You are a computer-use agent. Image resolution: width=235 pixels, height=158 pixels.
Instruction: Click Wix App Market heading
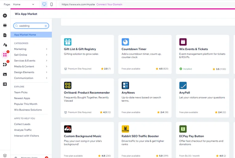26,14
